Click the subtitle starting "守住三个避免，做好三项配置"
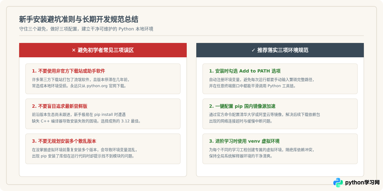This screenshot has width=383, height=191. point(86,29)
